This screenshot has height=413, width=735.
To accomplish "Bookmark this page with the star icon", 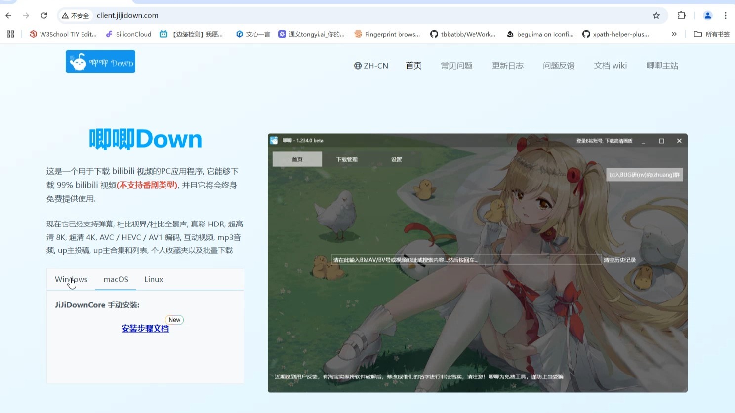I will coord(656,15).
